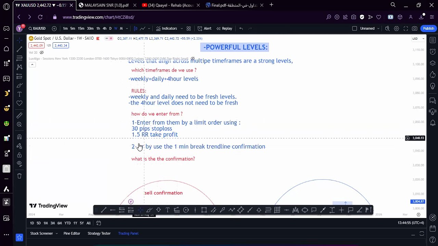This screenshot has width=438, height=246.
Task: Expand the Unnamed layout dropdown
Action: (x=378, y=28)
